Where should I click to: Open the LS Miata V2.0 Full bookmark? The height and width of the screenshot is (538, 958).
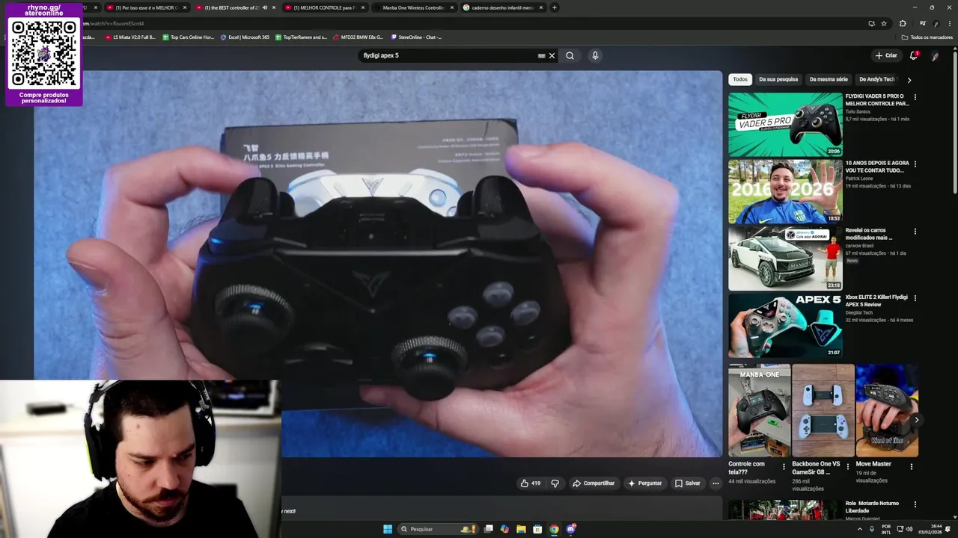pyautogui.click(x=130, y=37)
